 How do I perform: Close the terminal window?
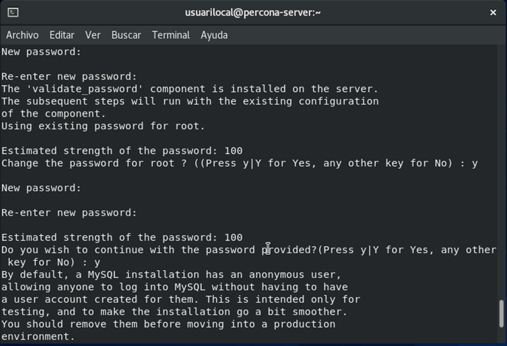pos(493,13)
